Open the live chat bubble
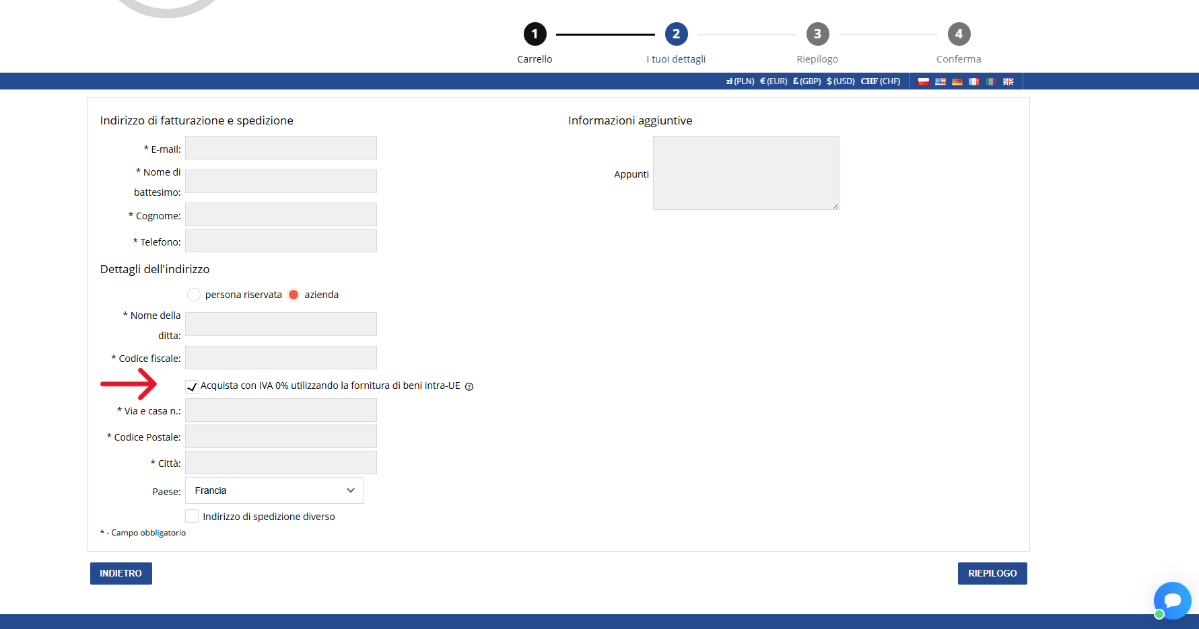Viewport: 1199px width, 629px height. click(1172, 600)
